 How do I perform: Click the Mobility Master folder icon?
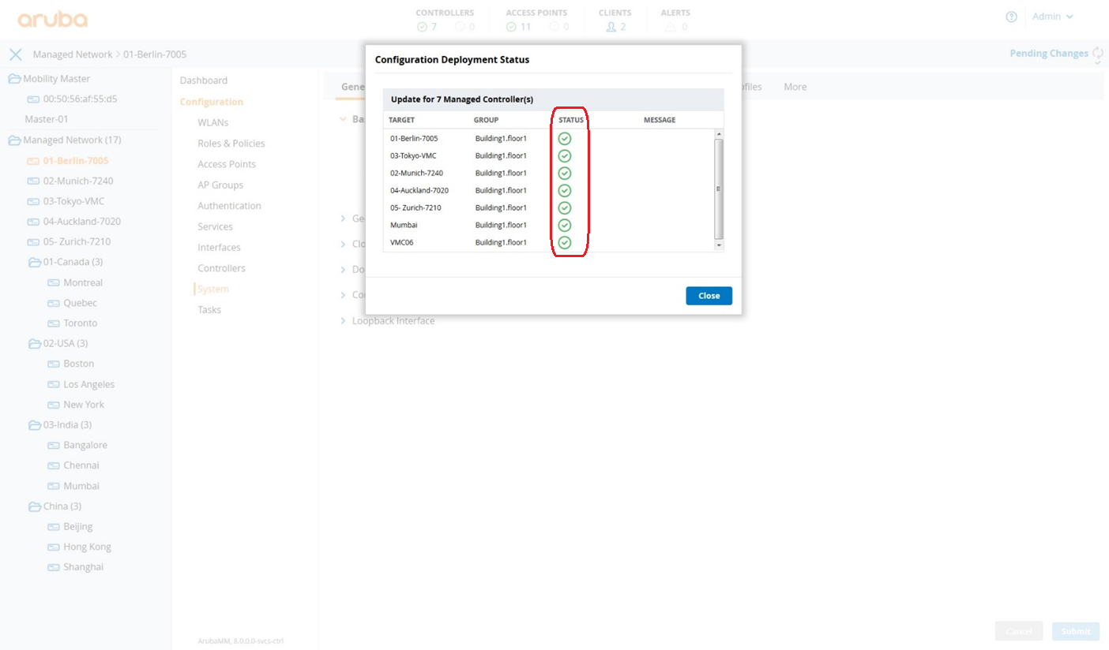pos(14,79)
